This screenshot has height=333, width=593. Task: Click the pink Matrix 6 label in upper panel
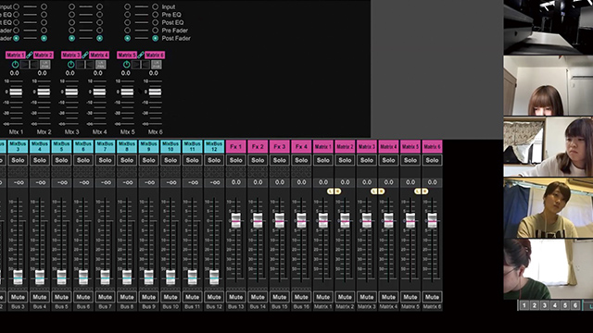coord(155,55)
